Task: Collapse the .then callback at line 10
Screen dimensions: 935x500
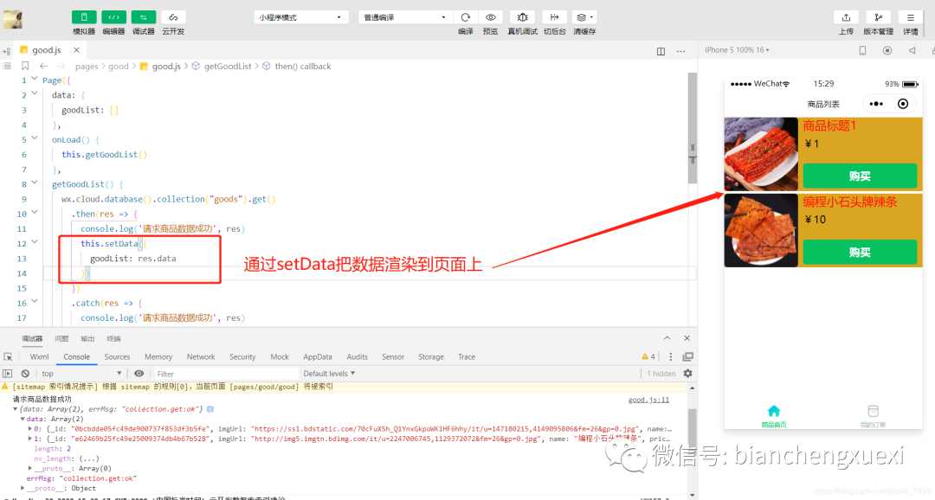Action: pyautogui.click(x=35, y=212)
